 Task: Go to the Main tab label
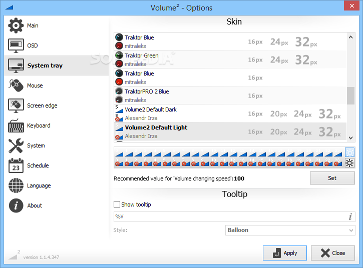33,25
